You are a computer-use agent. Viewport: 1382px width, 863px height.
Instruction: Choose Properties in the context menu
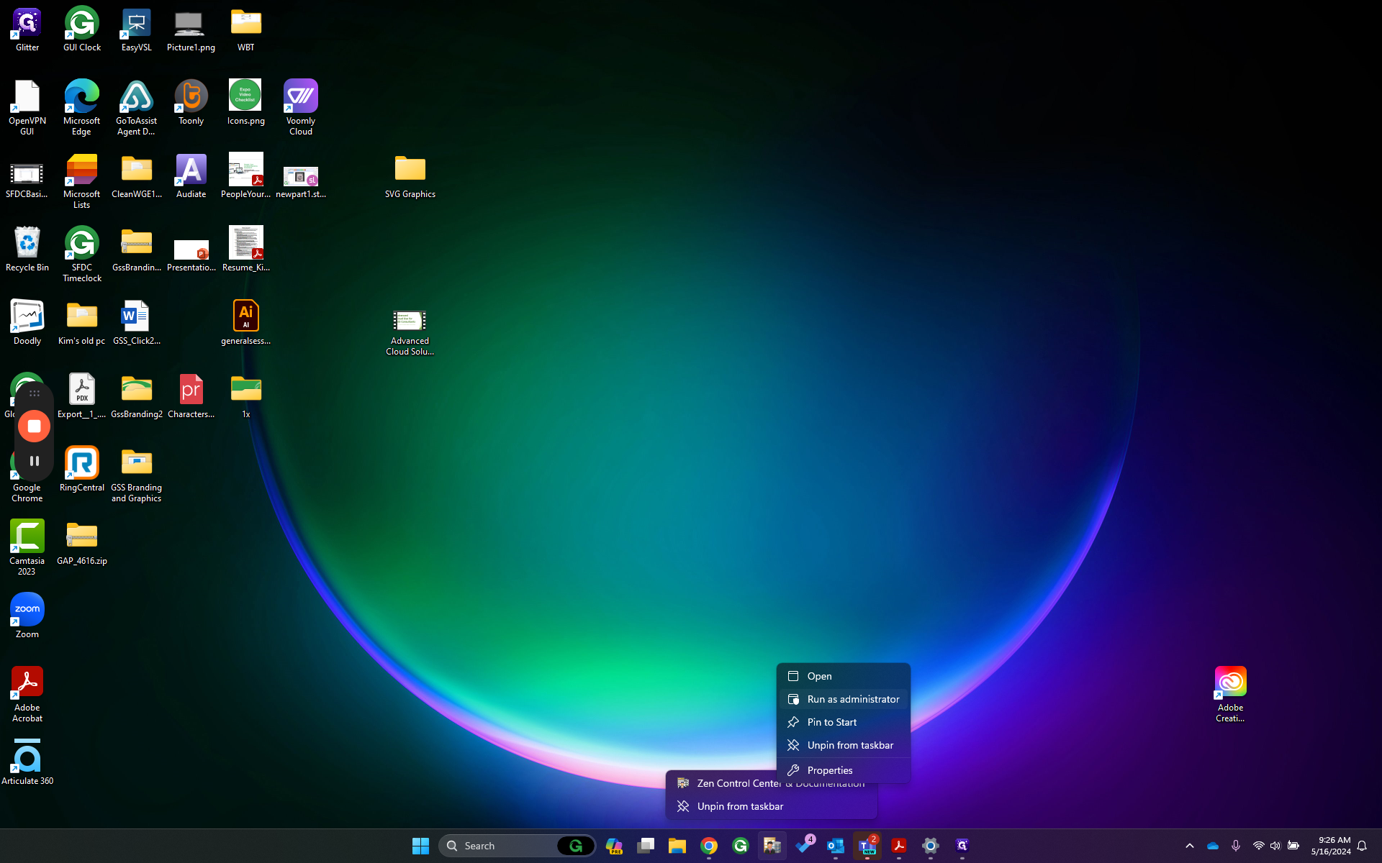844,770
